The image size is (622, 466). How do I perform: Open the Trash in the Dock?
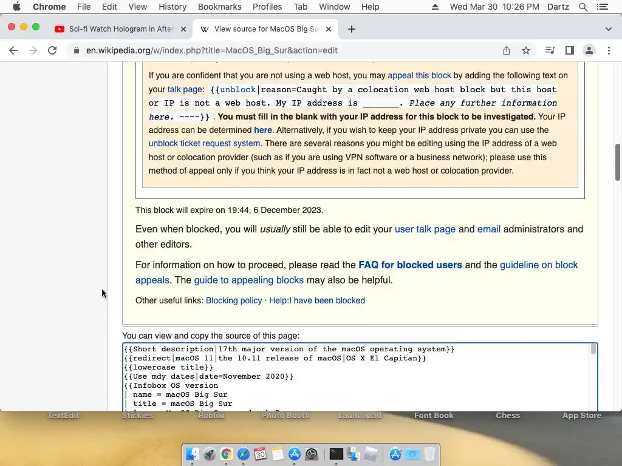(x=429, y=454)
